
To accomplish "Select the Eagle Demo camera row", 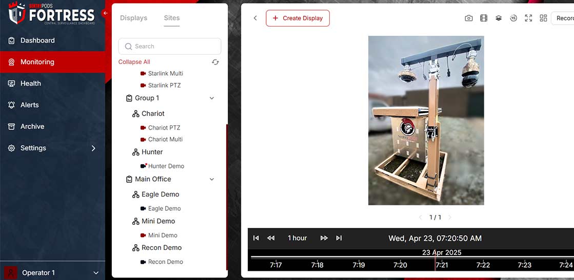I will (161, 208).
